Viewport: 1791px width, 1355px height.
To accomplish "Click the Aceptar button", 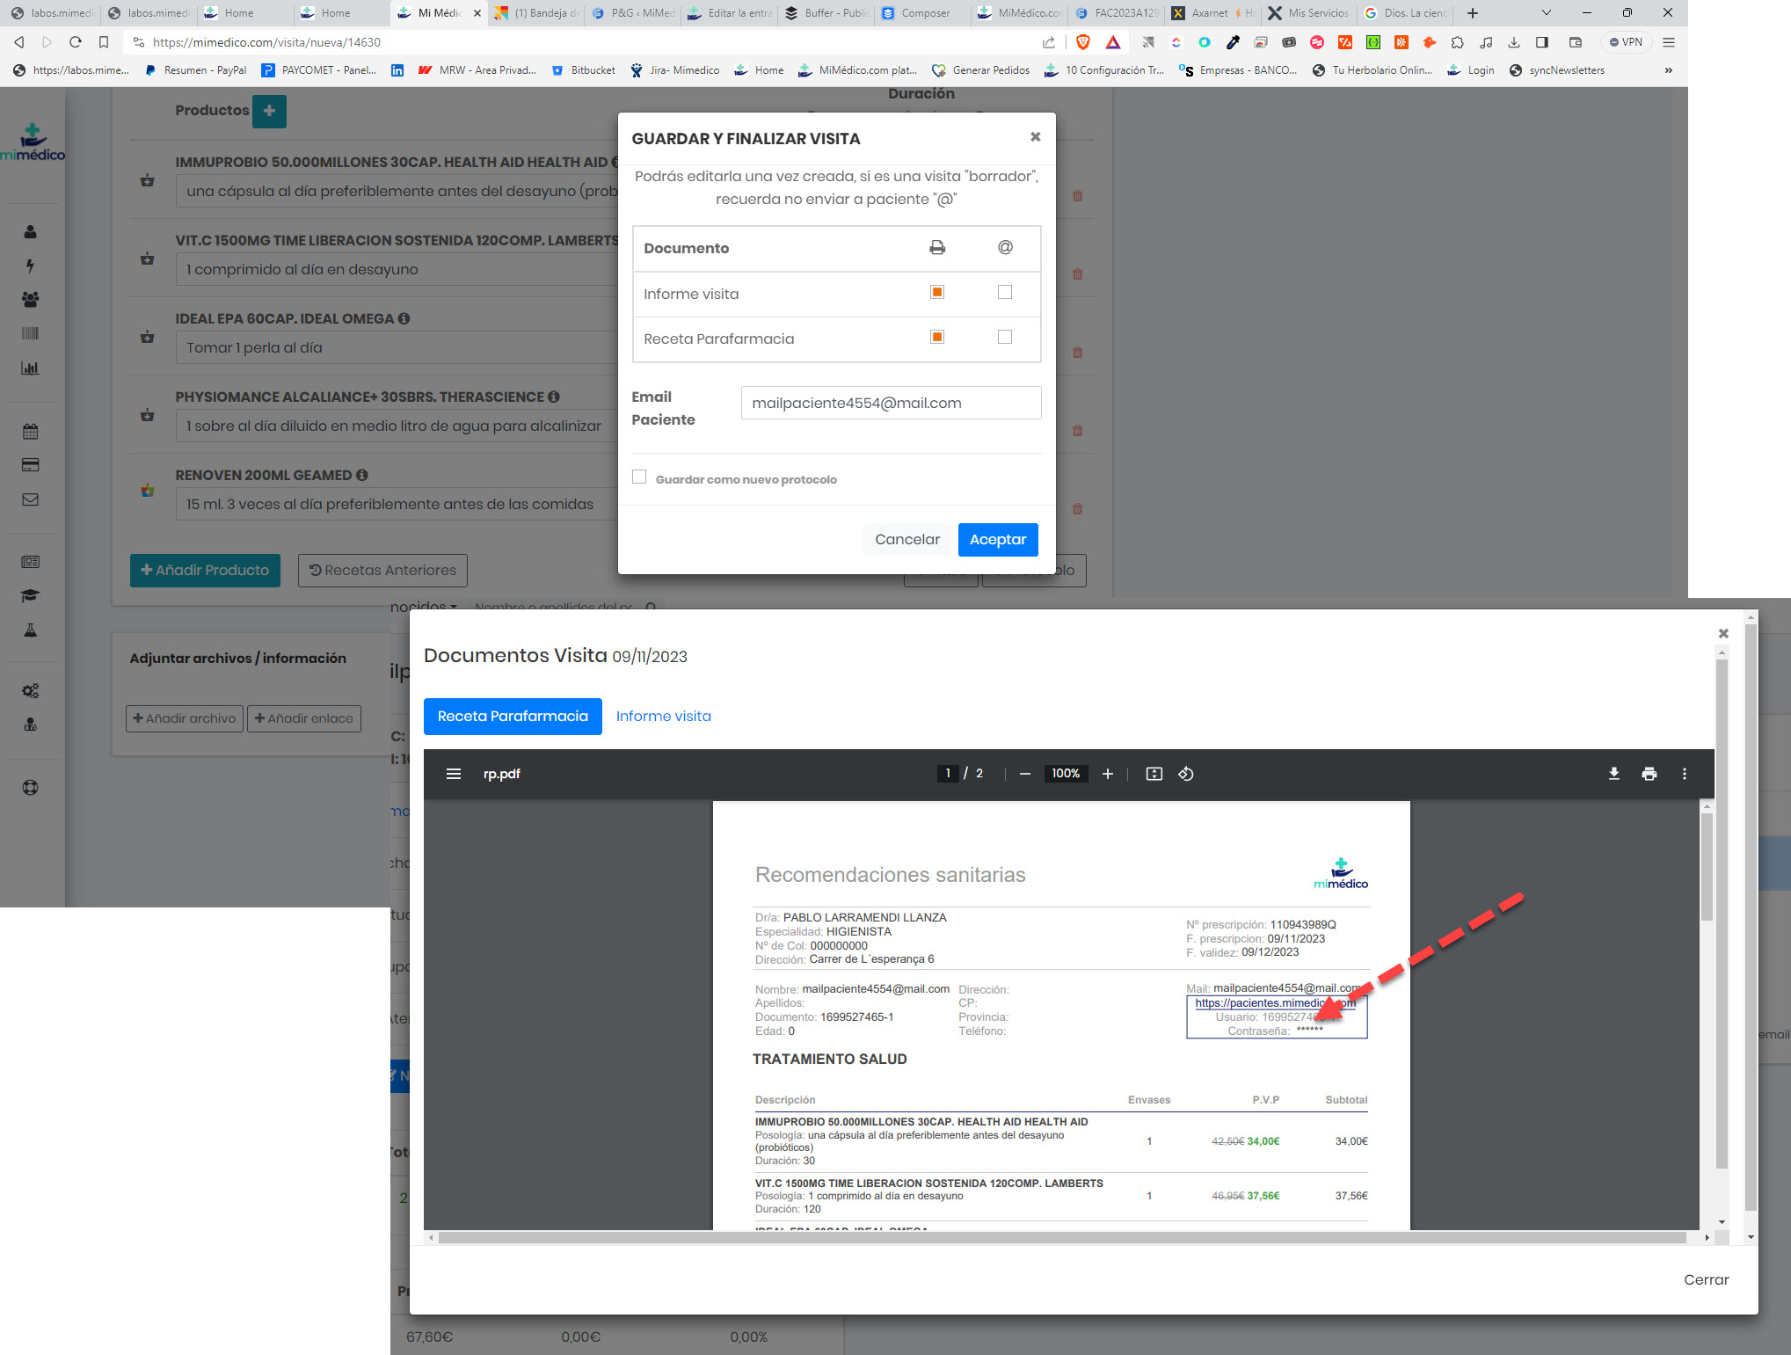I will pyautogui.click(x=997, y=539).
